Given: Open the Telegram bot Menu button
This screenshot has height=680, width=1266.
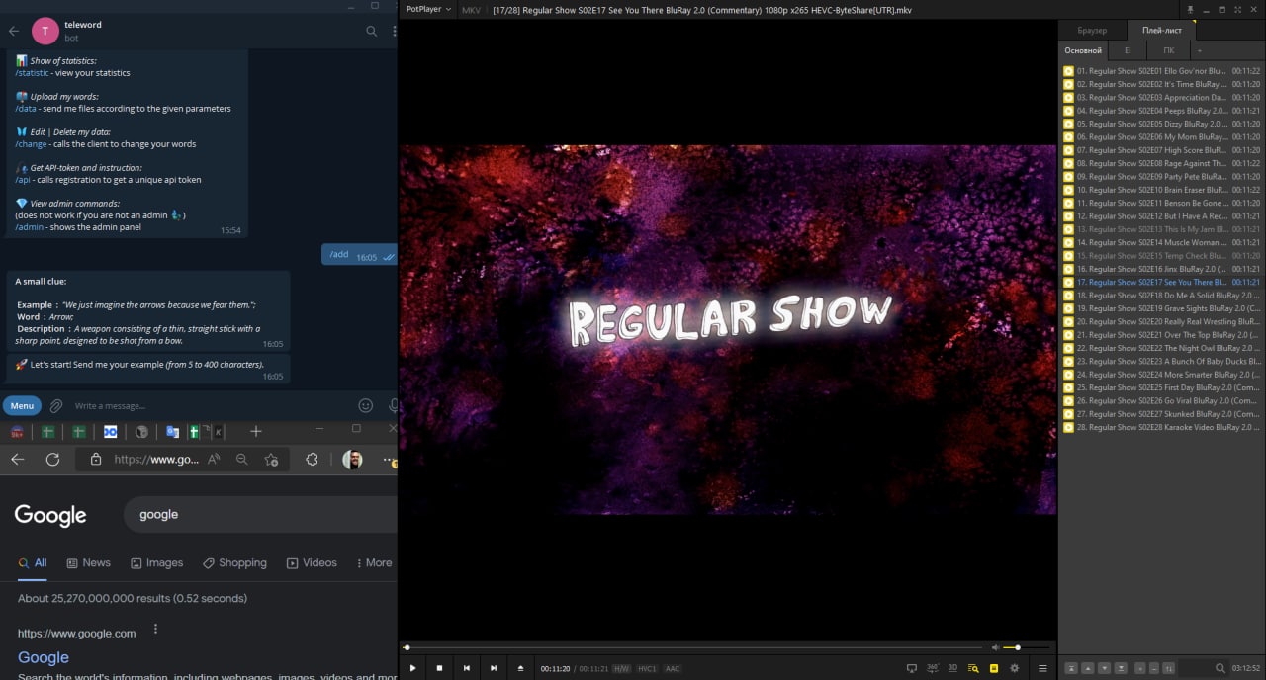Looking at the screenshot, I should [22, 405].
